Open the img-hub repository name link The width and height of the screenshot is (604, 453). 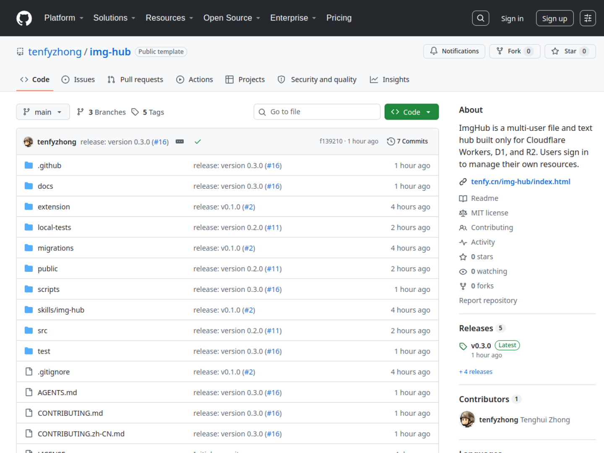[x=110, y=52]
